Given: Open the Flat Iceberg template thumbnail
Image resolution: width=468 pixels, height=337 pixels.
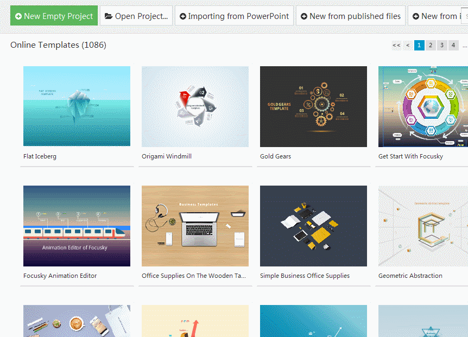Looking at the screenshot, I should pos(77,106).
